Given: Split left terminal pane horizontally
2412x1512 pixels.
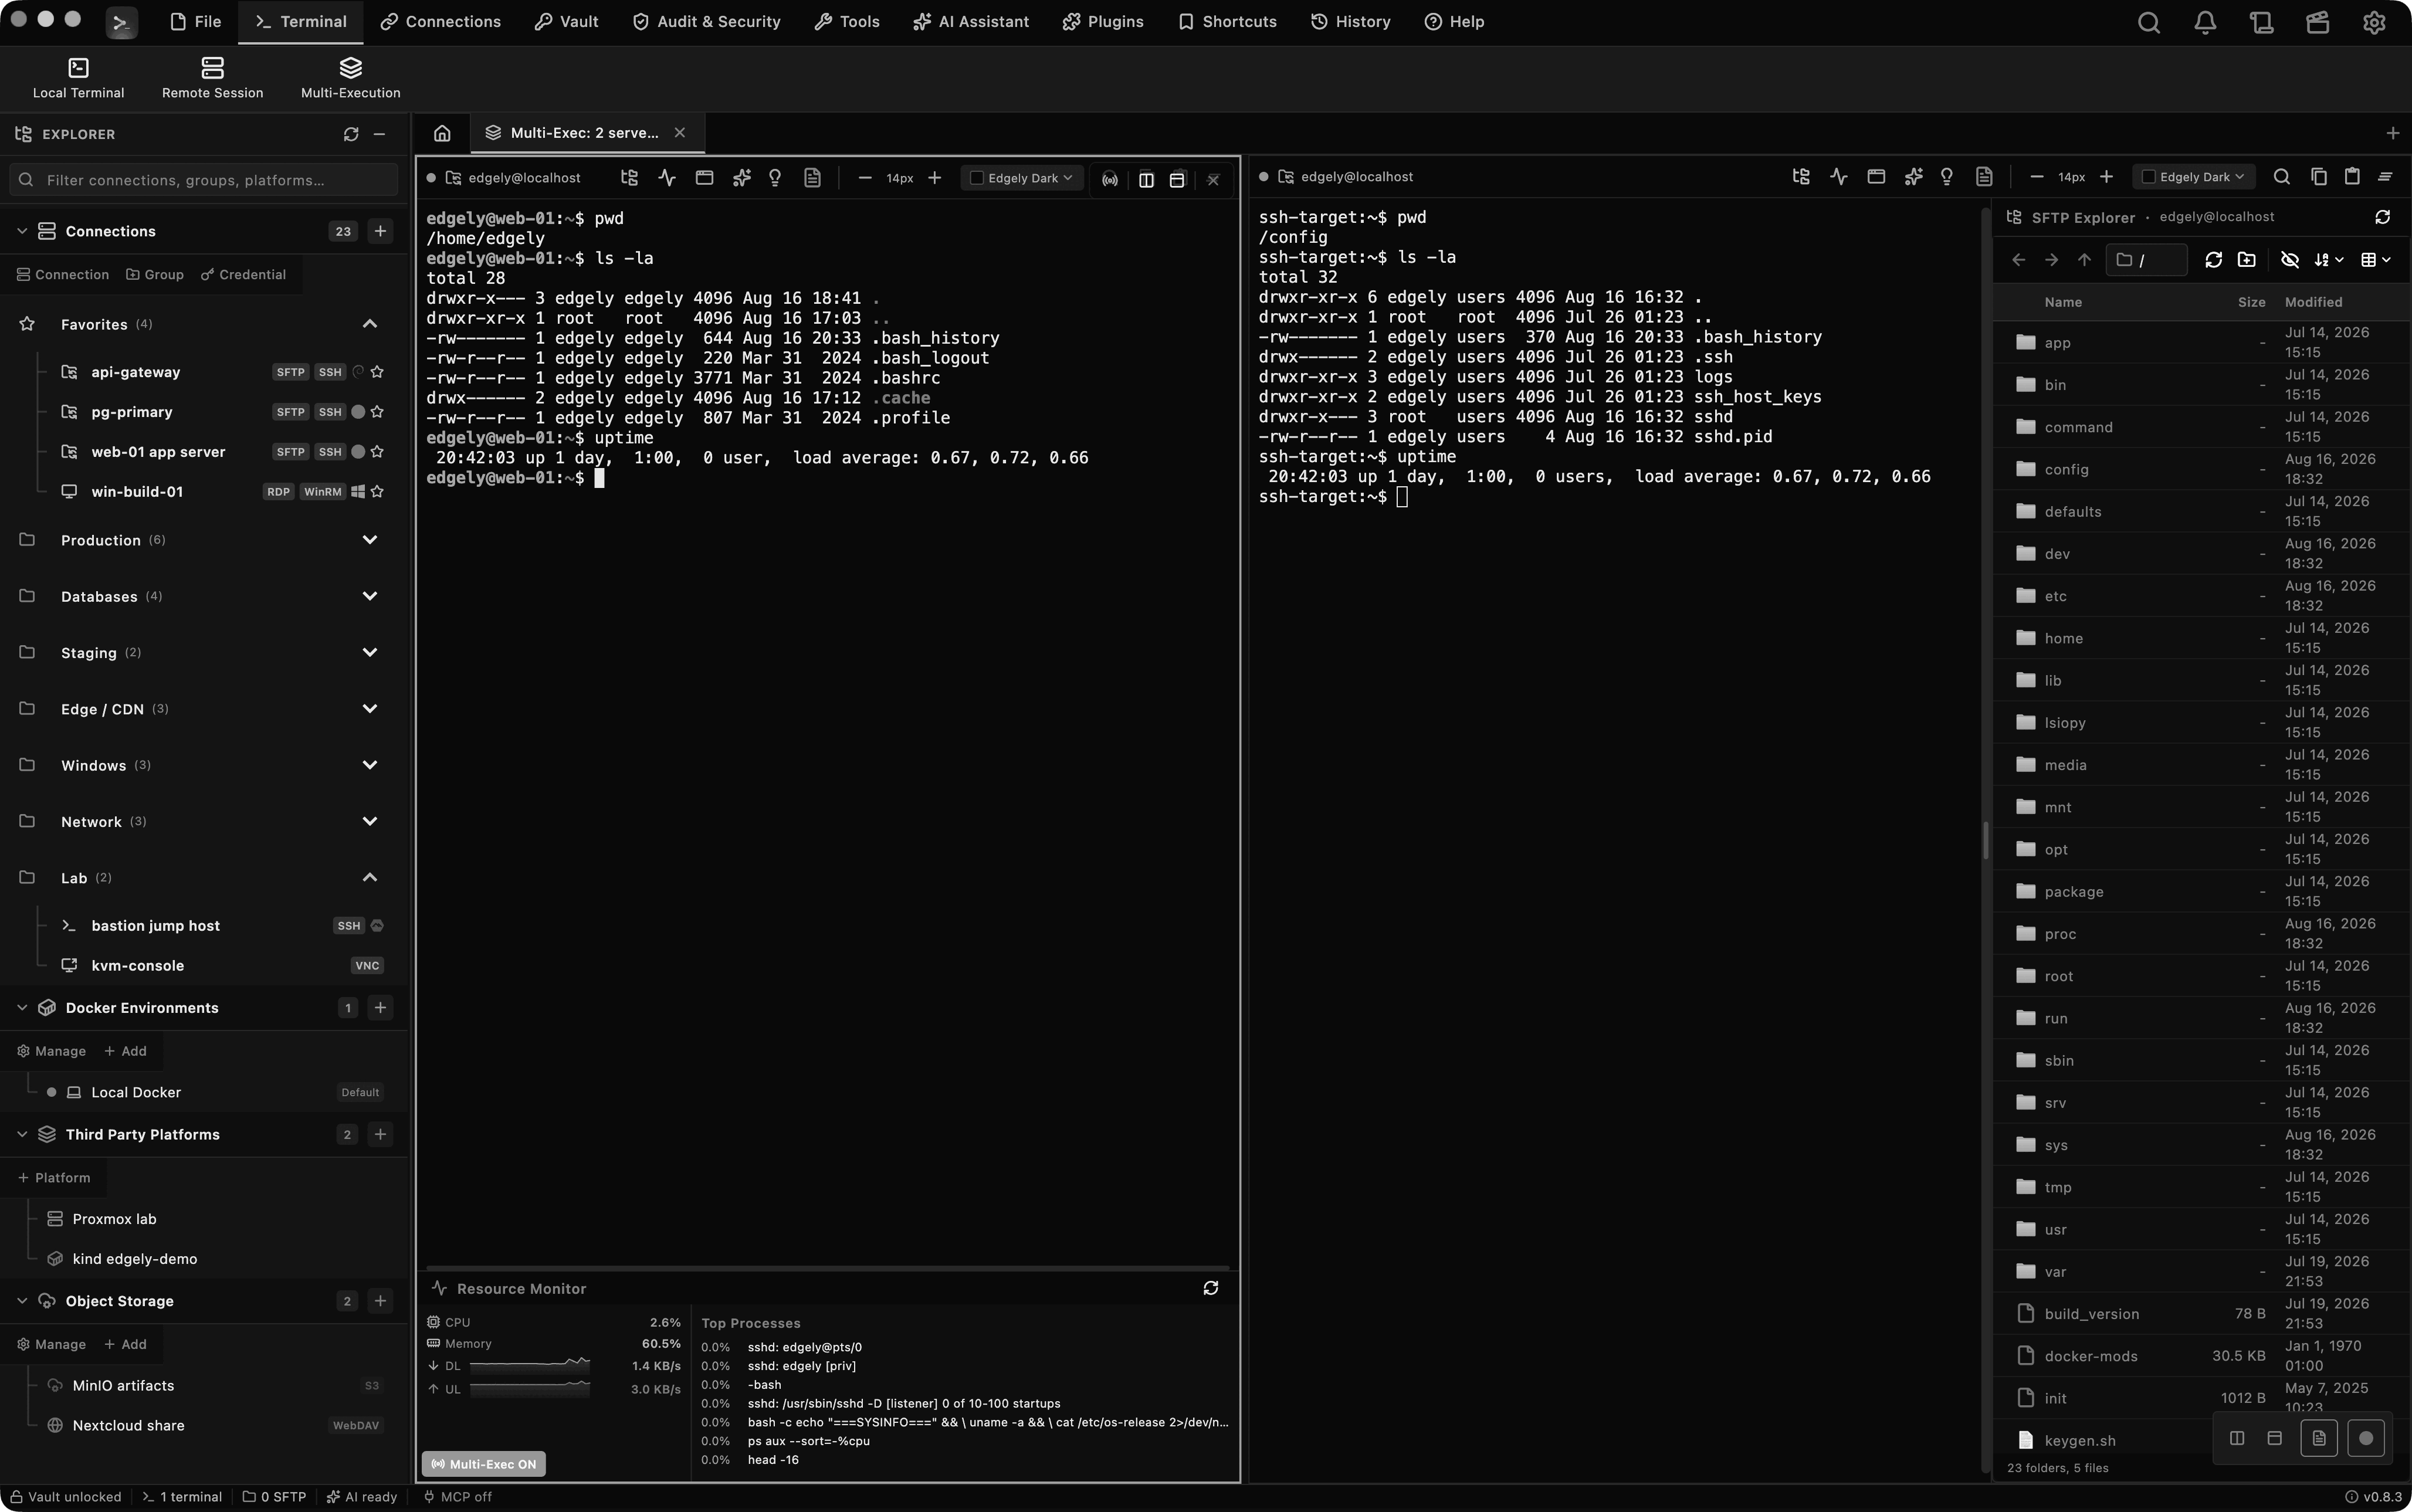Looking at the screenshot, I should [x=1177, y=180].
